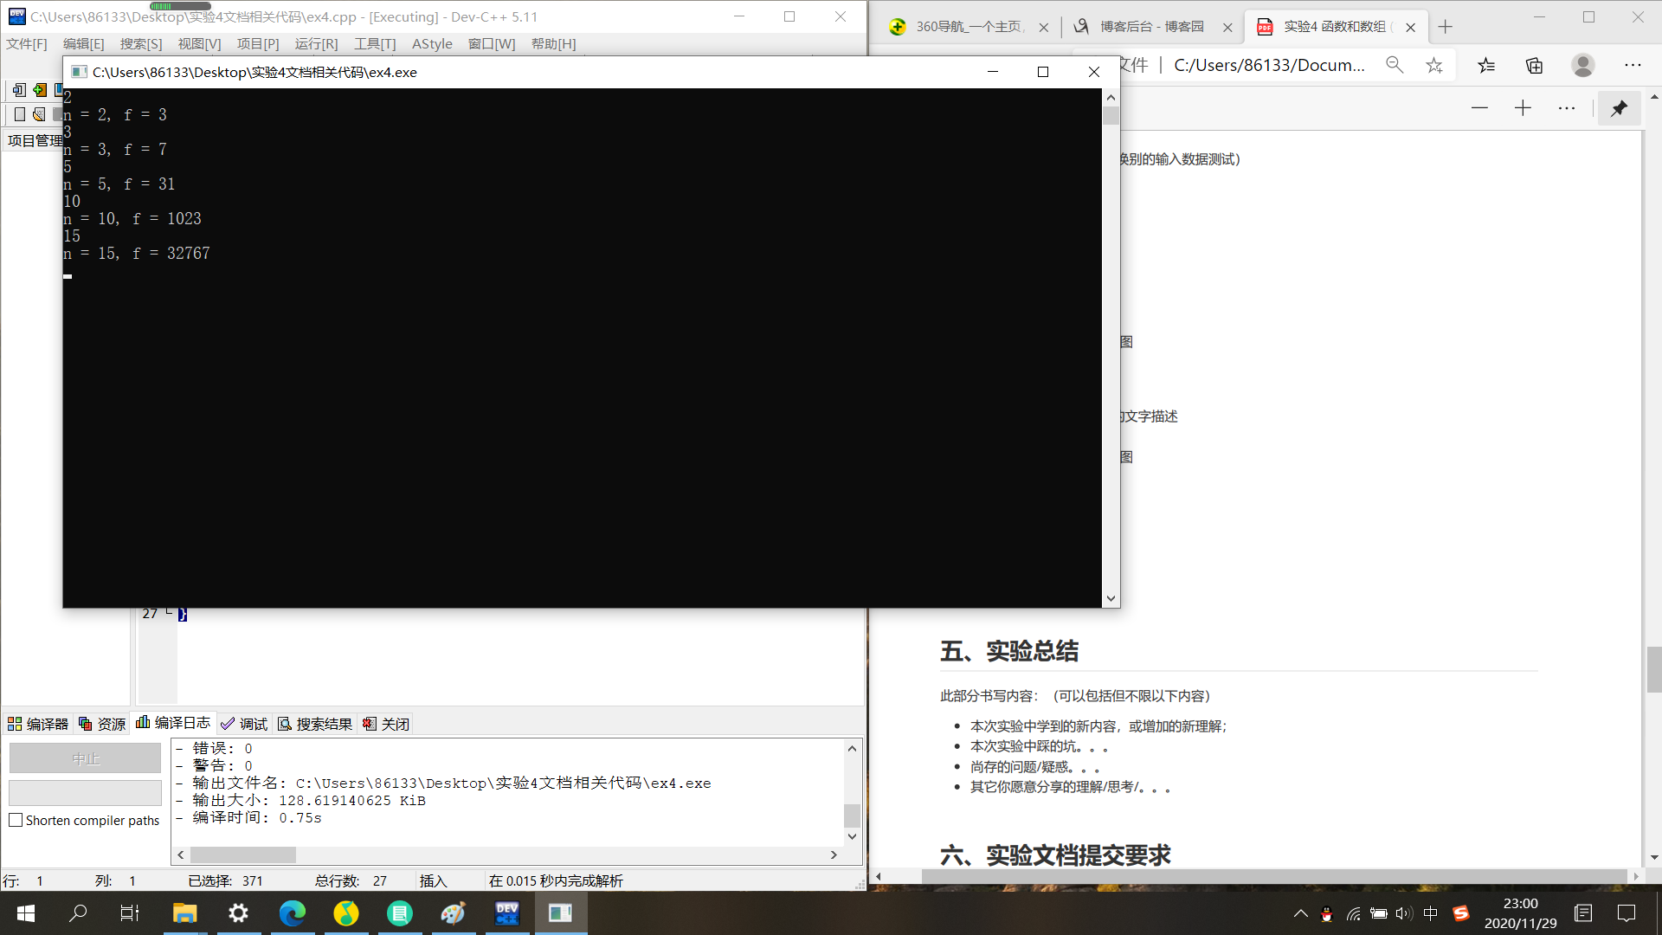Toggle the 中 input language indicator
The width and height of the screenshot is (1662, 935).
(x=1430, y=913)
